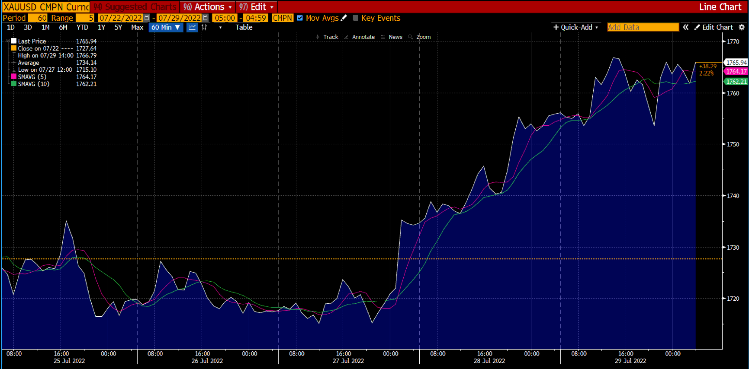
Task: Open the start date calendar picker
Action: coord(147,18)
